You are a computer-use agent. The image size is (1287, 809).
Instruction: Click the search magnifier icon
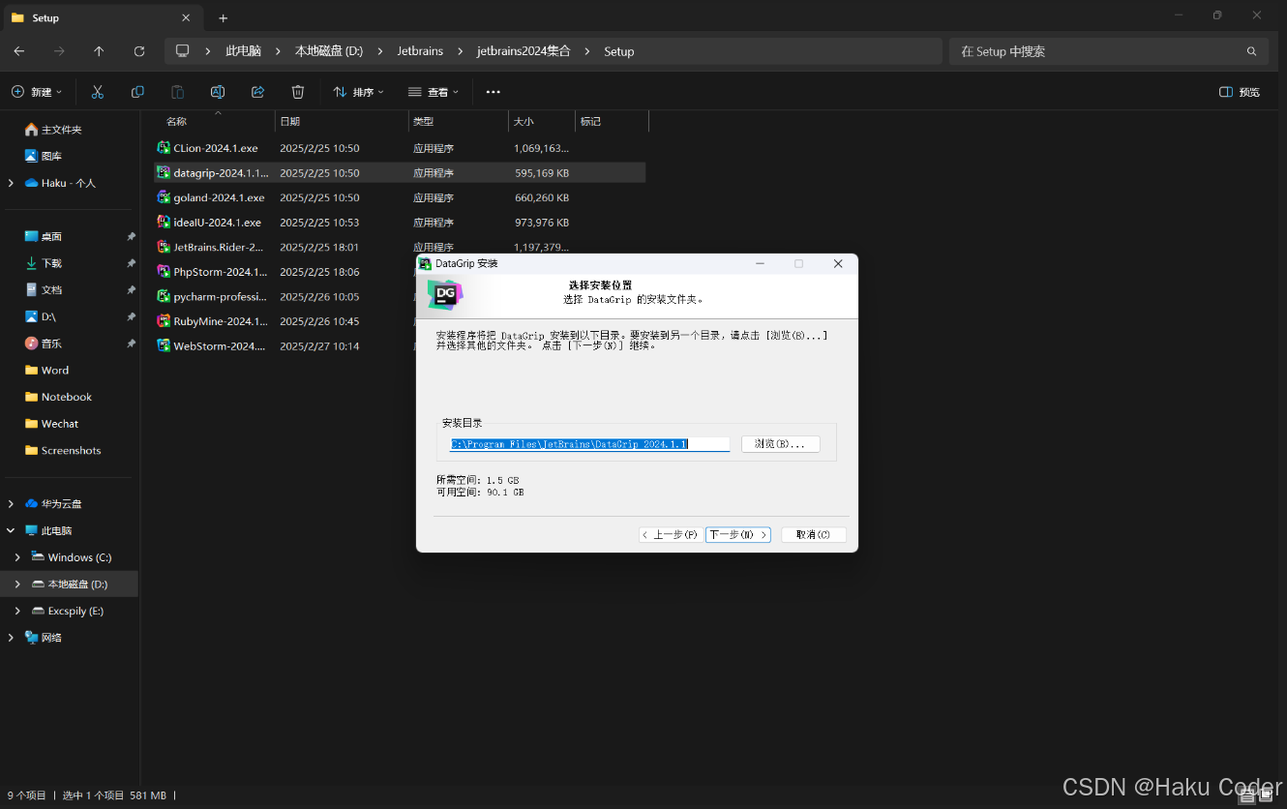point(1251,51)
